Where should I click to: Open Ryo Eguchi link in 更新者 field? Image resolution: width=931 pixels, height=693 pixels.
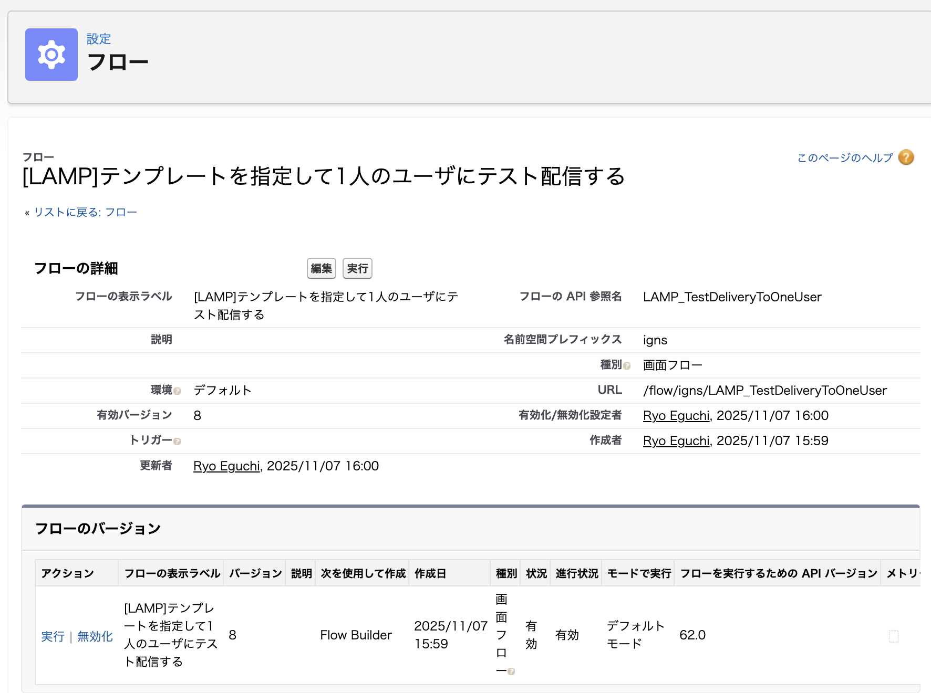coord(226,466)
